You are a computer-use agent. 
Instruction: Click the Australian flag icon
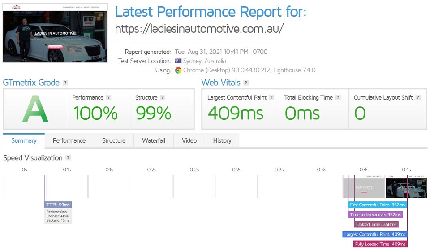point(178,61)
